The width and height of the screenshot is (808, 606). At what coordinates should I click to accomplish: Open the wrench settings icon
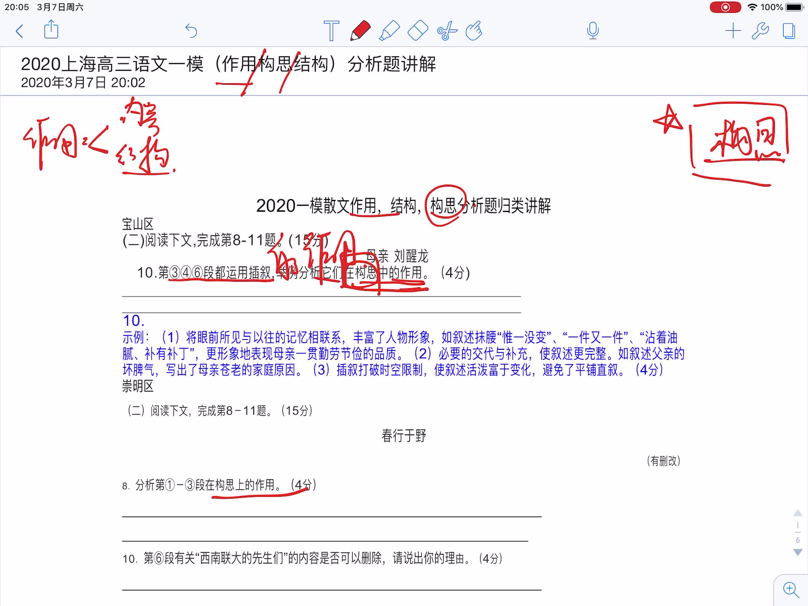(760, 31)
